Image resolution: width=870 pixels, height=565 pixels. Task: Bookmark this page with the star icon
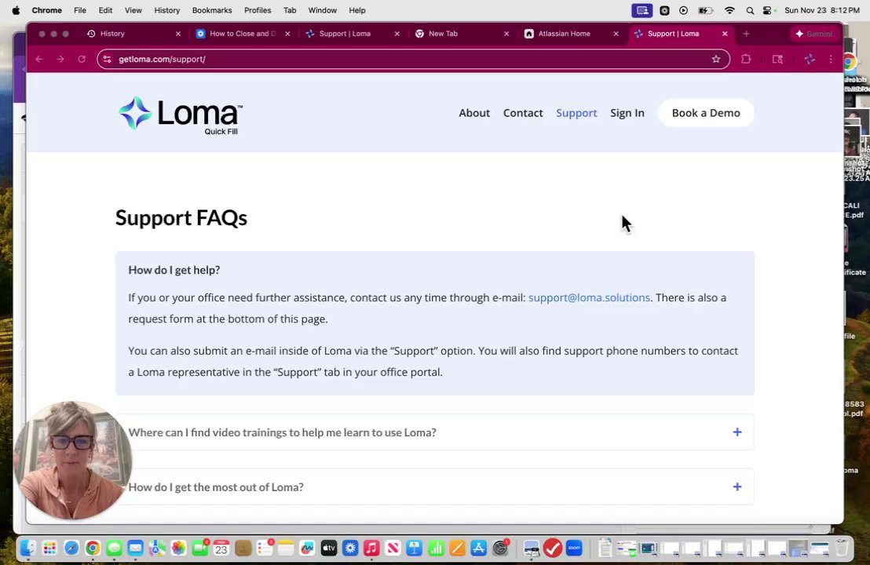click(x=716, y=59)
